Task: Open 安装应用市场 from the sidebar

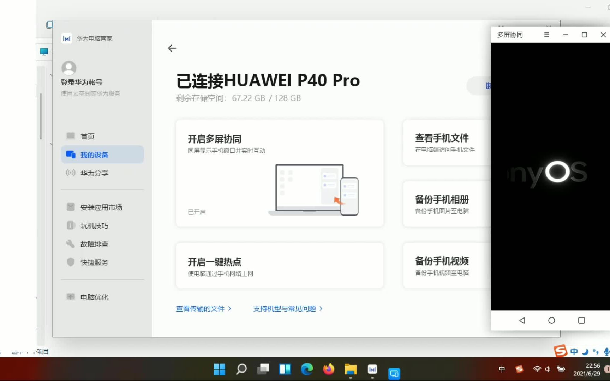Action: pos(101,207)
